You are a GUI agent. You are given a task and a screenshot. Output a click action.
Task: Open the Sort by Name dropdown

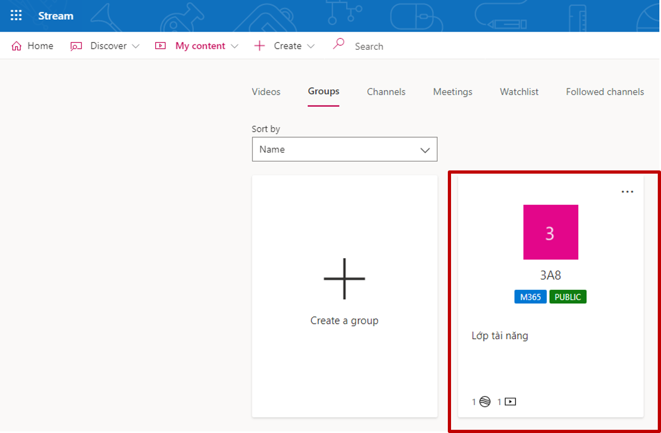tap(344, 150)
